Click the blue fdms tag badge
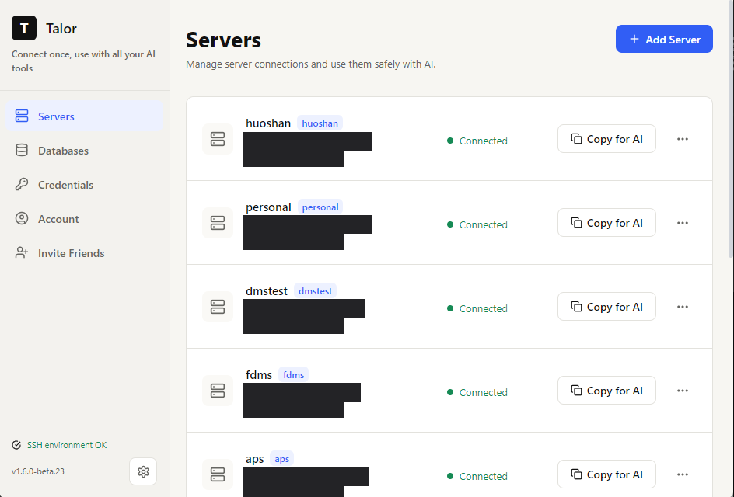This screenshot has height=497, width=734. pos(293,374)
